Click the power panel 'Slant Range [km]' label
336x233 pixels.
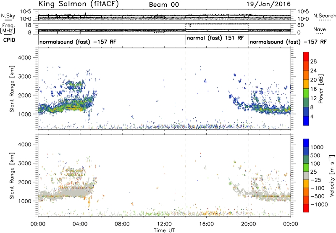[x=12, y=89]
